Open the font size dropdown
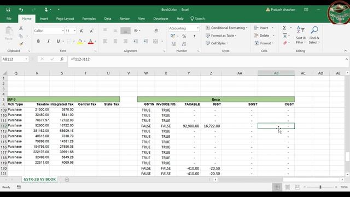 (75, 31)
